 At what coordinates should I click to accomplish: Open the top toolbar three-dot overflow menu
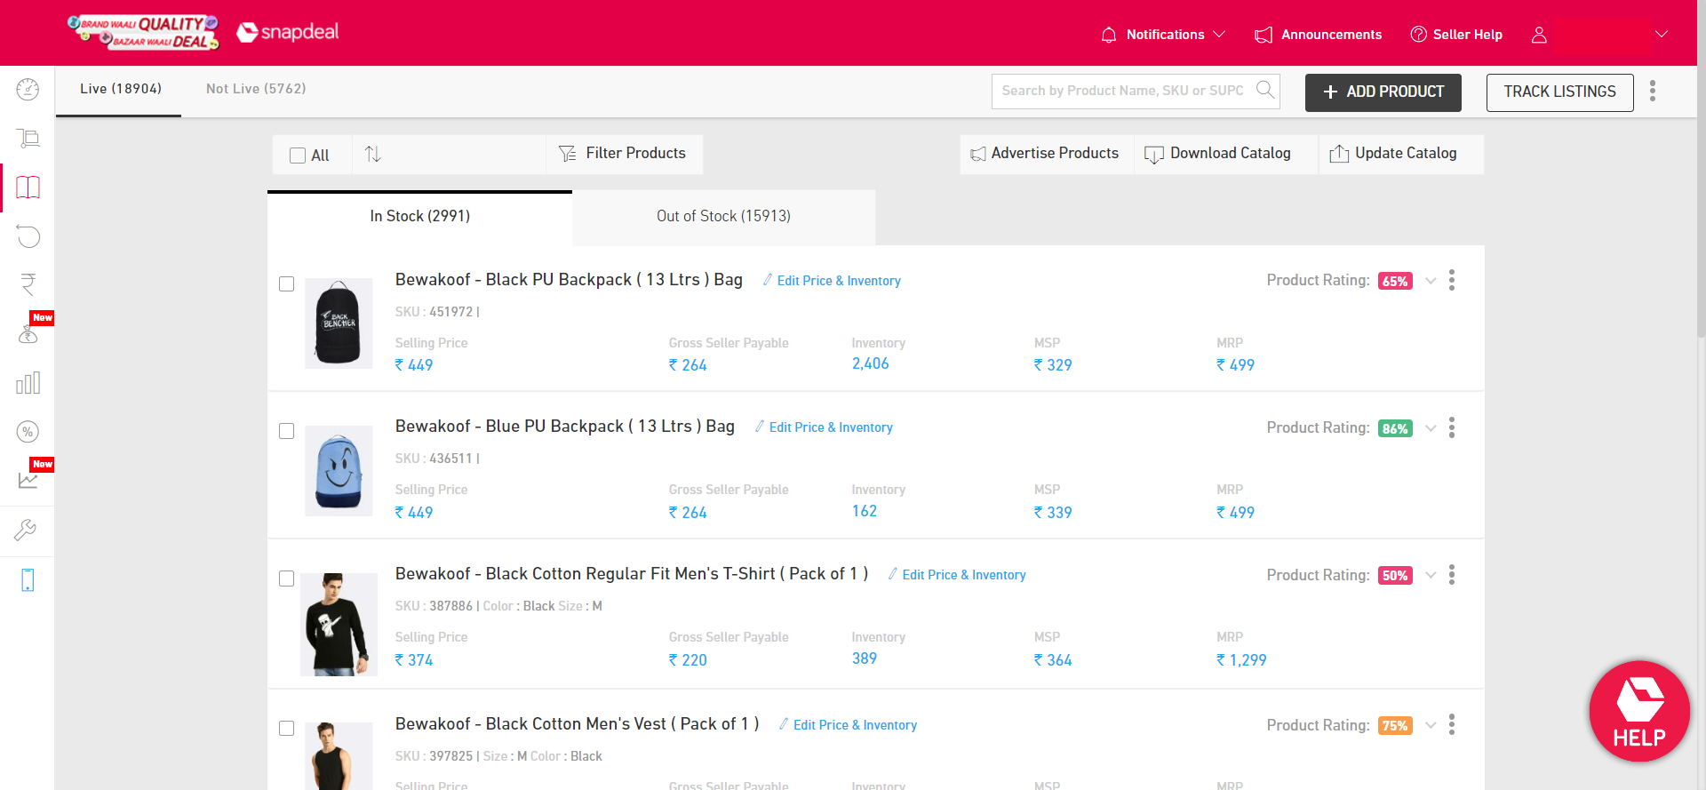pos(1653,91)
